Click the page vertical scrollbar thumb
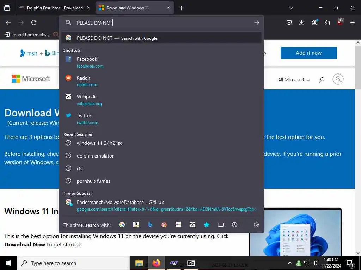 tap(358, 68)
